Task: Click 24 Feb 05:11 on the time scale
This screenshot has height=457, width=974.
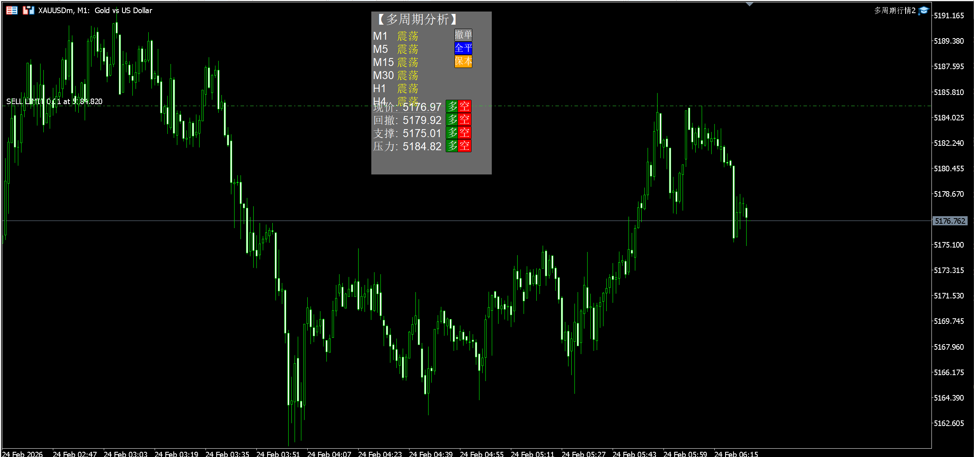Action: point(532,454)
